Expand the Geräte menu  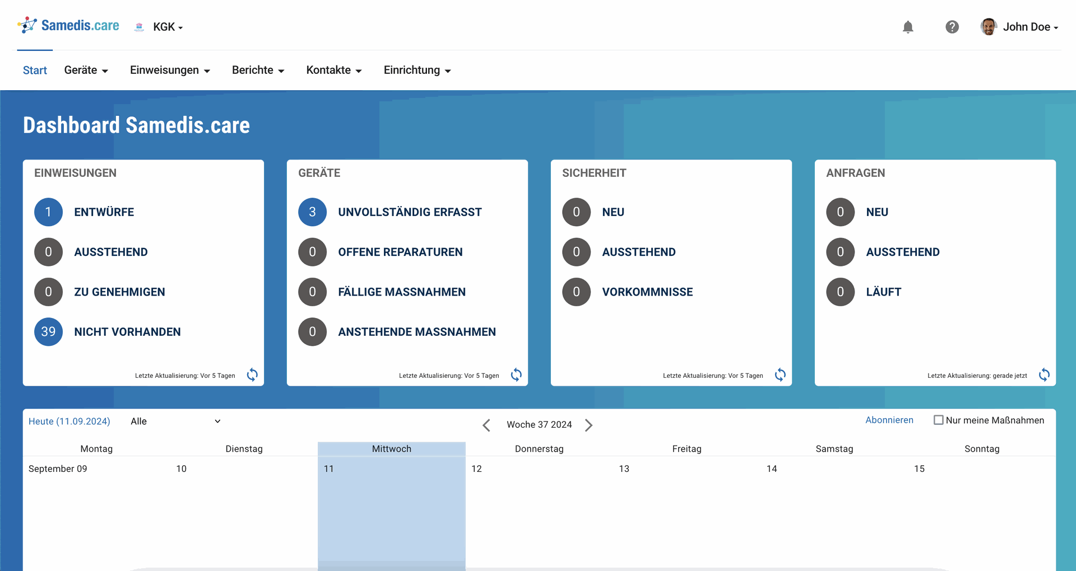(86, 70)
